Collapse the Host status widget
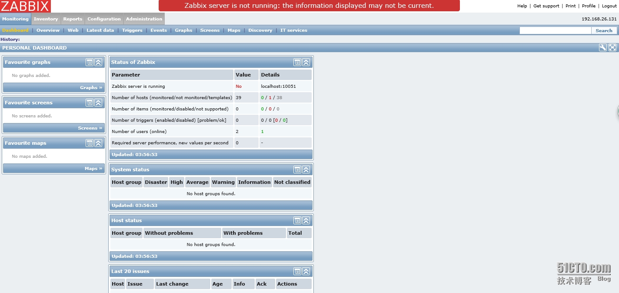Viewport: 619px width, 293px height. (x=306, y=220)
